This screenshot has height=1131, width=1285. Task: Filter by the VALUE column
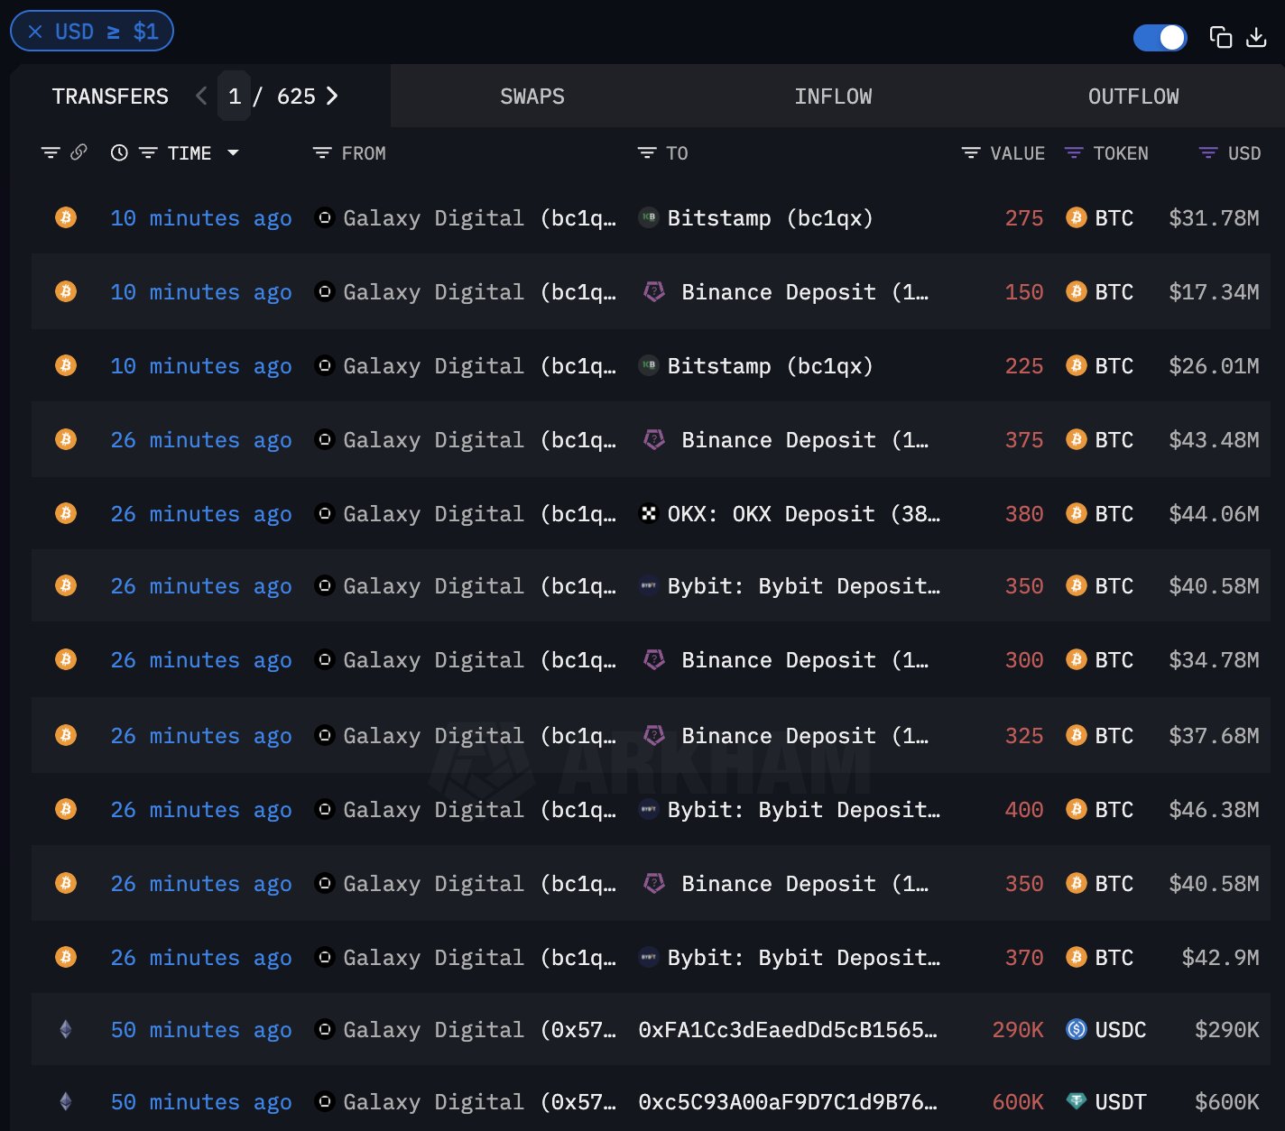[x=971, y=153]
